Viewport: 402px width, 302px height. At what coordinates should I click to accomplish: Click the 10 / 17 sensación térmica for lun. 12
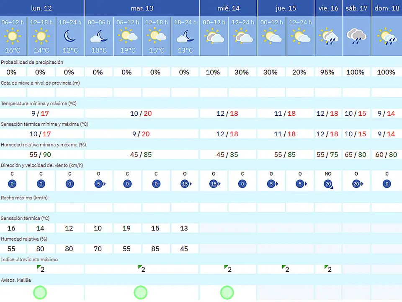coord(40,134)
